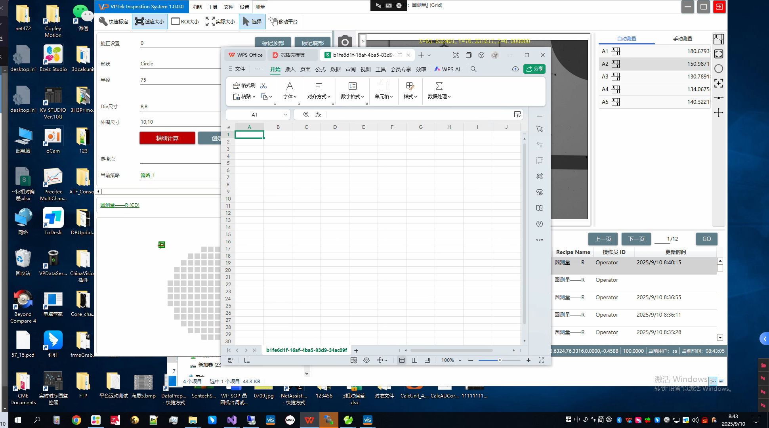The width and height of the screenshot is (769, 428).
Task: Open the cell name box dropdown
Action: pyautogui.click(x=285, y=115)
